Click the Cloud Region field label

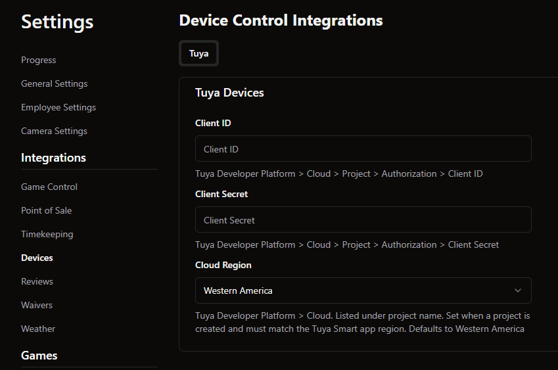tap(223, 265)
